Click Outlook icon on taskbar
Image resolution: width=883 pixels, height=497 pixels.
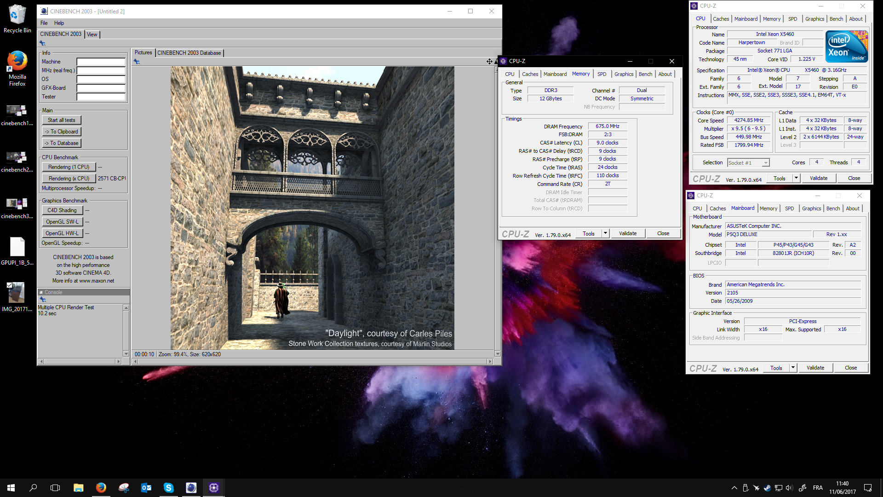point(146,488)
